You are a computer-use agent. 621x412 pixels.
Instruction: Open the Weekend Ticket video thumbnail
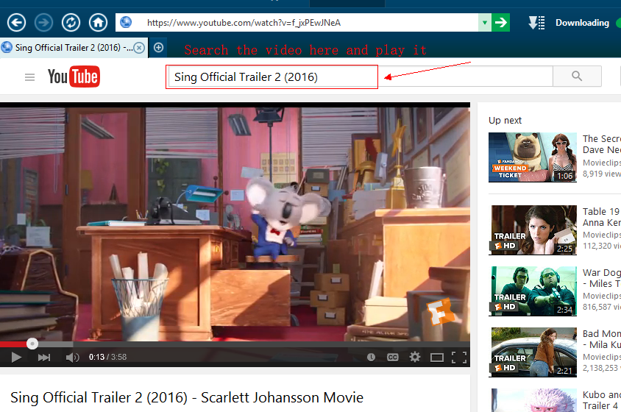coord(532,157)
